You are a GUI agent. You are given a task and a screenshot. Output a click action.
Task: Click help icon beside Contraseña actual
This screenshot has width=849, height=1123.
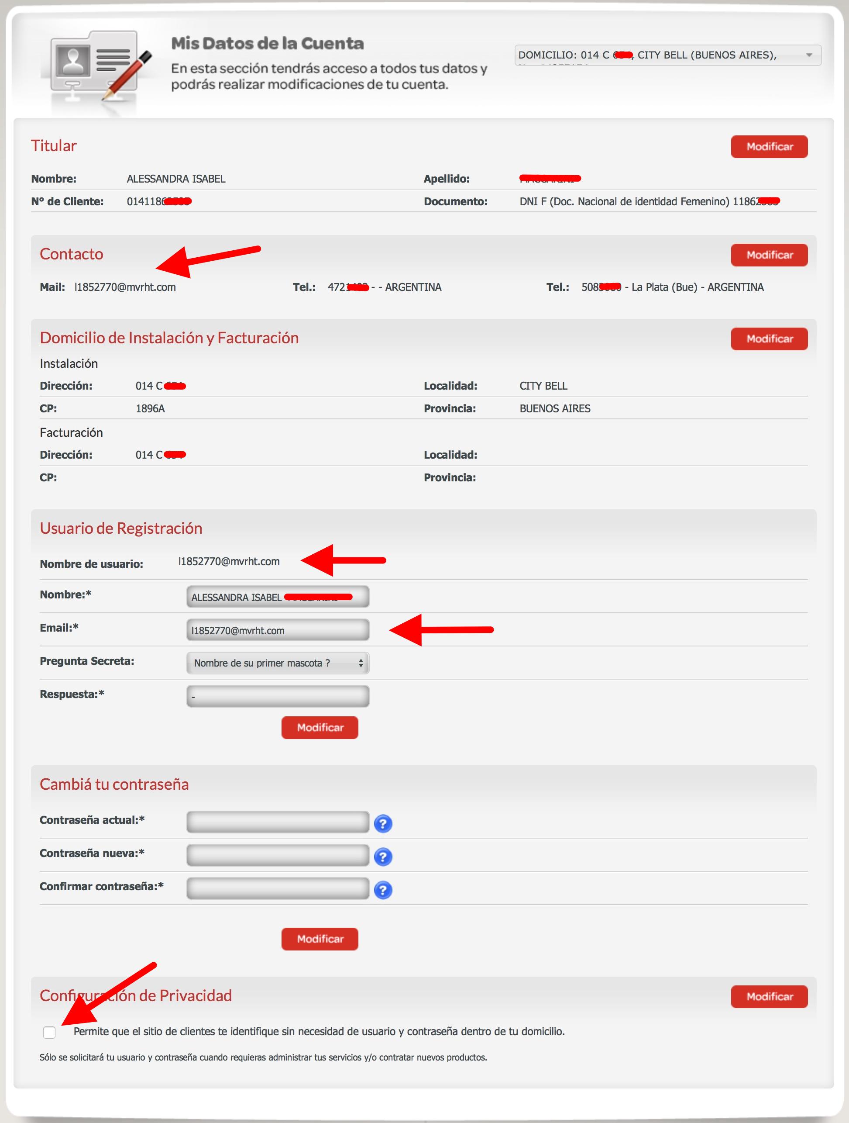point(383,823)
